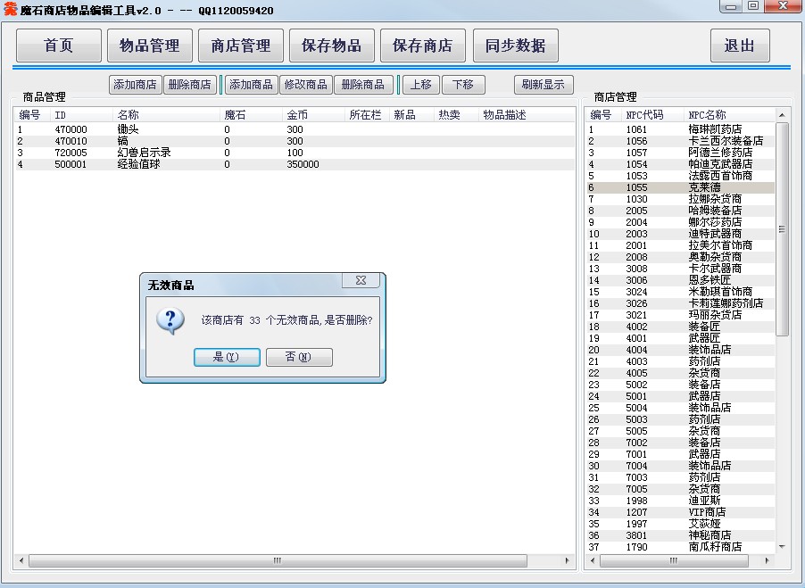Click 是(Y) to confirm deletion
The image size is (805, 588).
(227, 357)
